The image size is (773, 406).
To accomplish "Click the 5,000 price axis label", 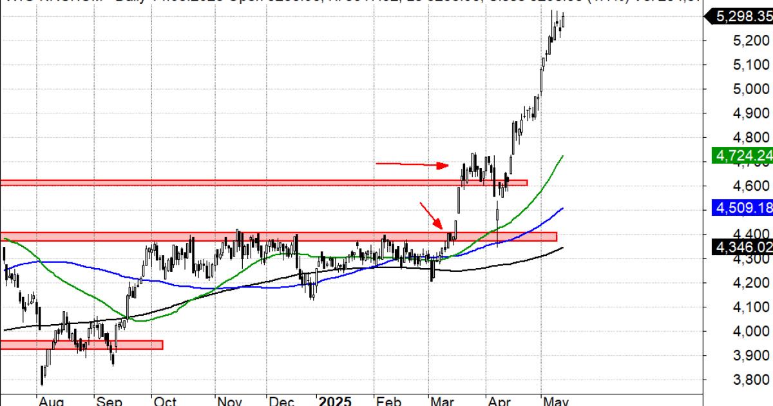I will click(751, 89).
